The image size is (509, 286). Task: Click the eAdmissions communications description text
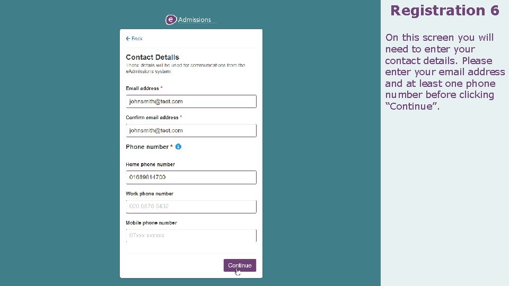pos(186,68)
